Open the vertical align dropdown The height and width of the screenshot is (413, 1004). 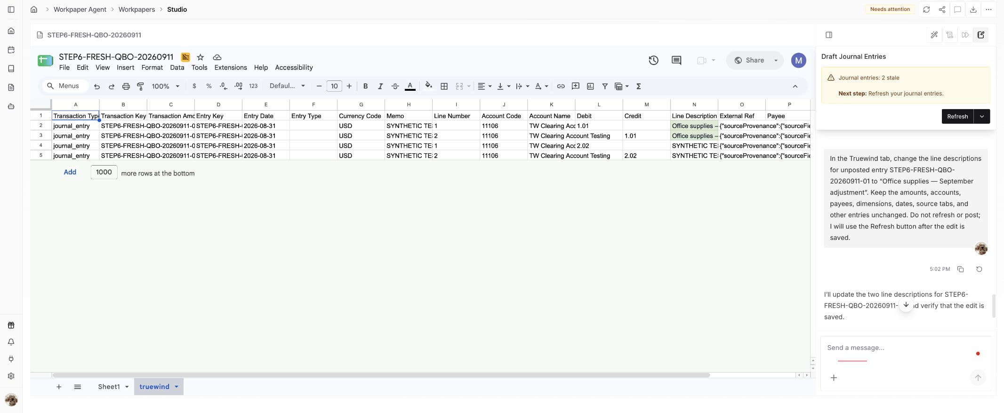tap(504, 86)
